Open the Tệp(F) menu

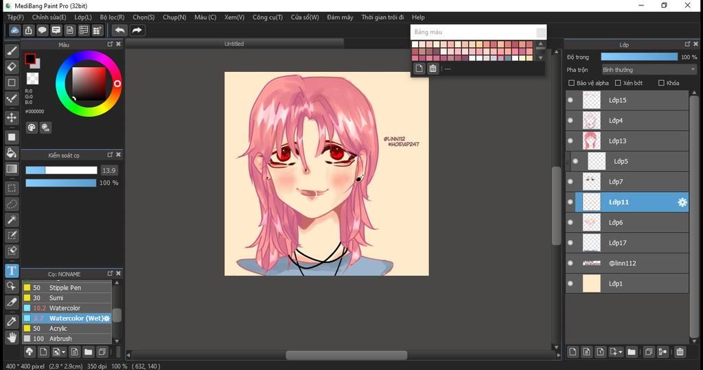[15, 17]
